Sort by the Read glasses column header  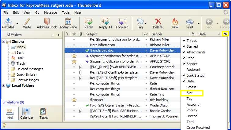(146, 34)
